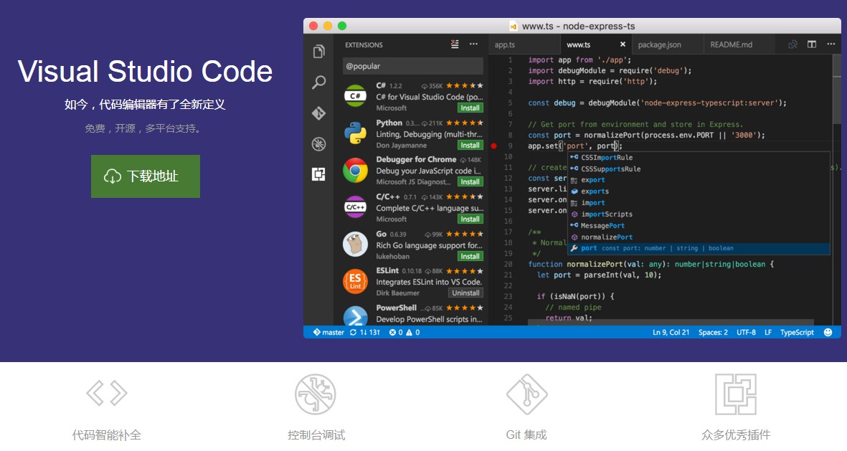Click the PowerShell extension icon

(356, 316)
